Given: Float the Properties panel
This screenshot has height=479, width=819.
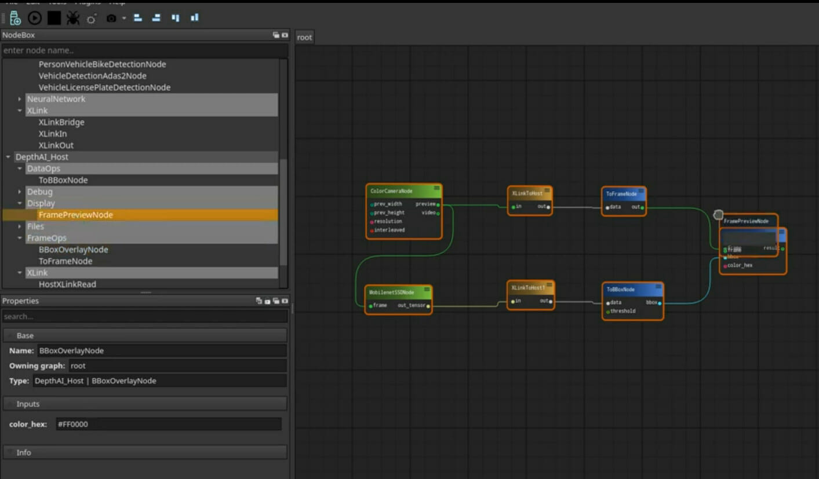Looking at the screenshot, I should pos(276,301).
